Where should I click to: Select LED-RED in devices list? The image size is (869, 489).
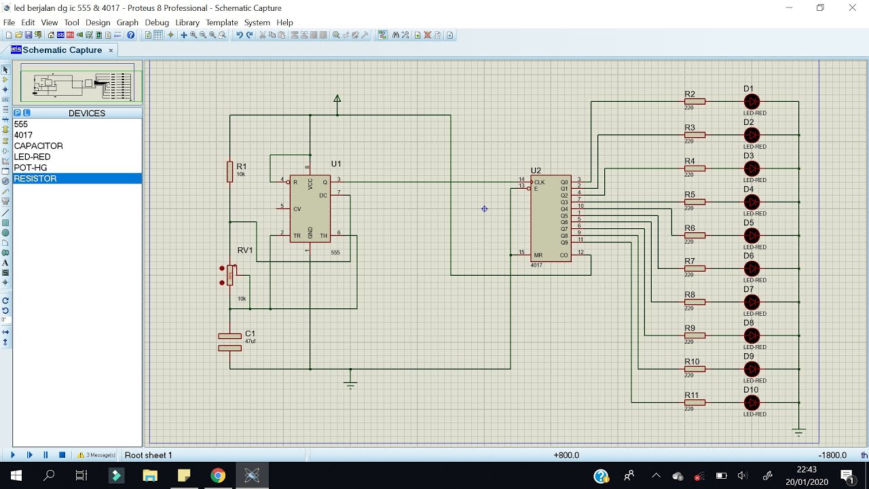click(x=77, y=157)
